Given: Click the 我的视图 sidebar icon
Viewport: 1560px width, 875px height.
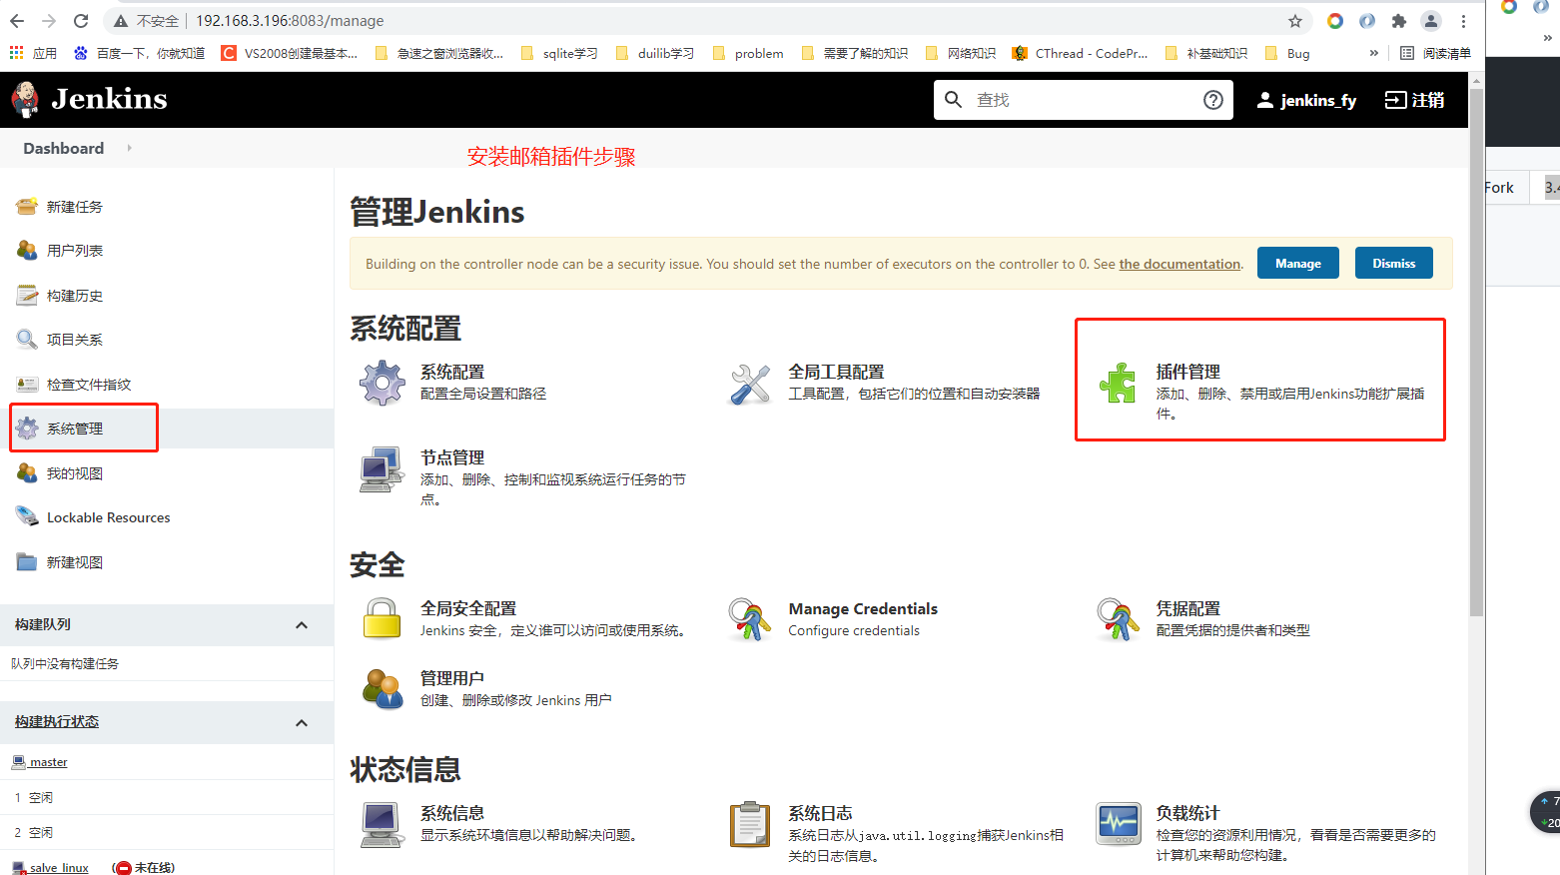Looking at the screenshot, I should [x=27, y=473].
